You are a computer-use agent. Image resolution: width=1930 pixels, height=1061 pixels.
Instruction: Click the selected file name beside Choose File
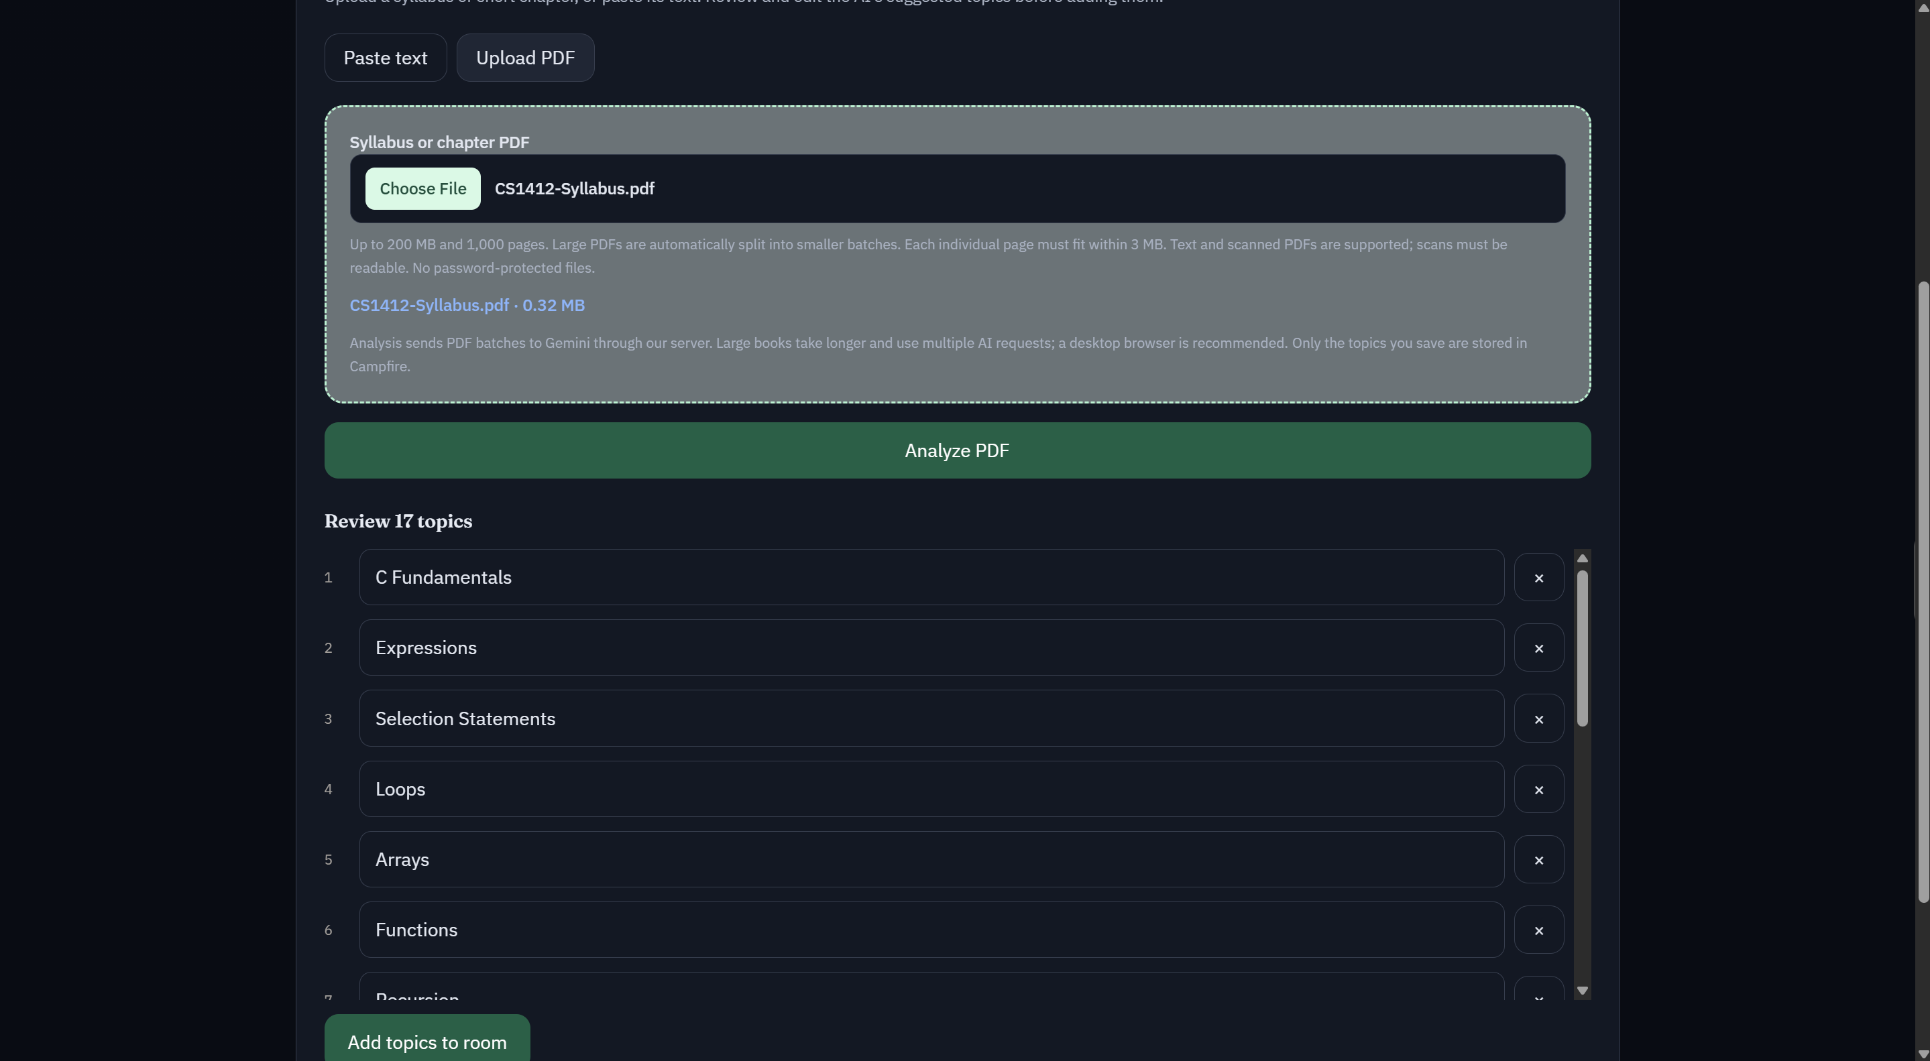point(575,189)
